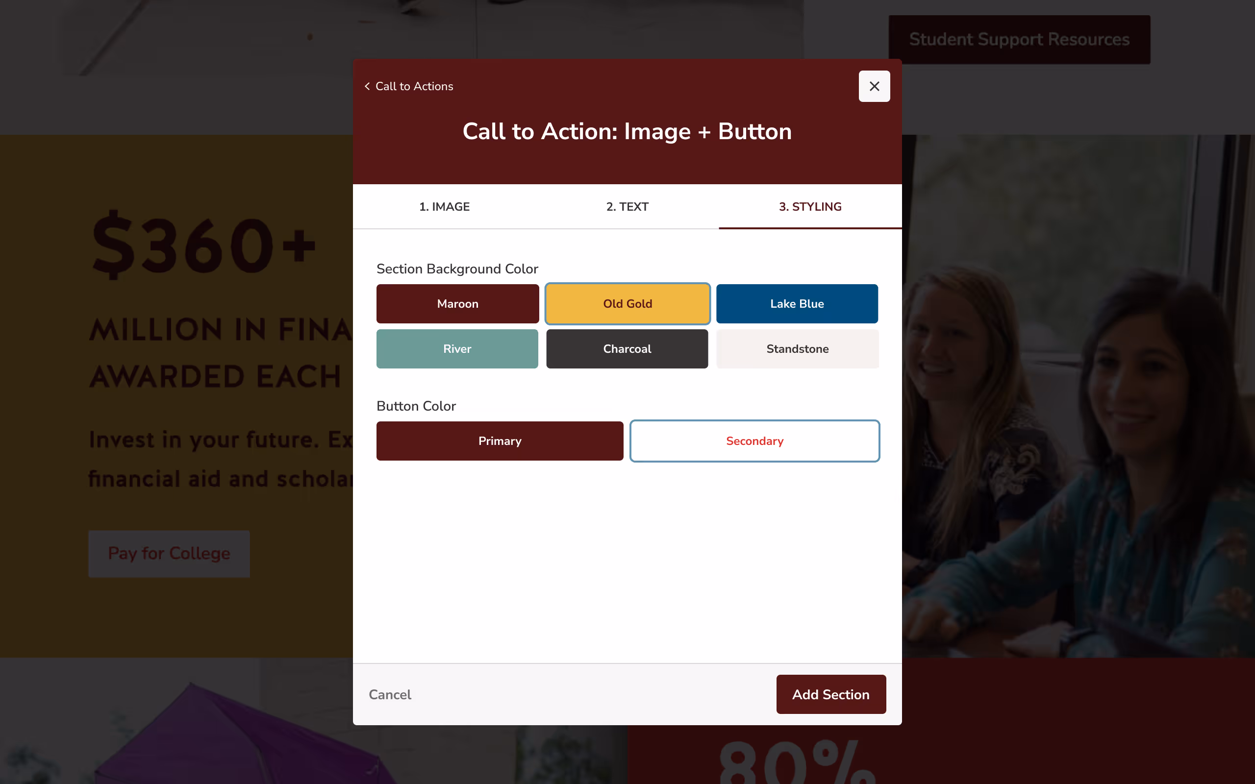The width and height of the screenshot is (1255, 784).
Task: Select the Maroon background color
Action: [x=457, y=303]
